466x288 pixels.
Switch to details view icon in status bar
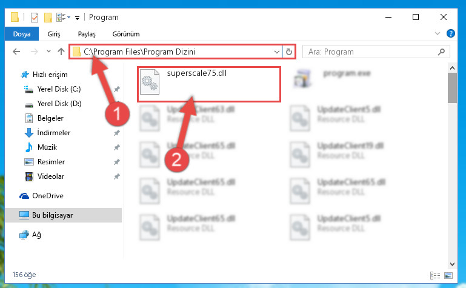coord(435,275)
